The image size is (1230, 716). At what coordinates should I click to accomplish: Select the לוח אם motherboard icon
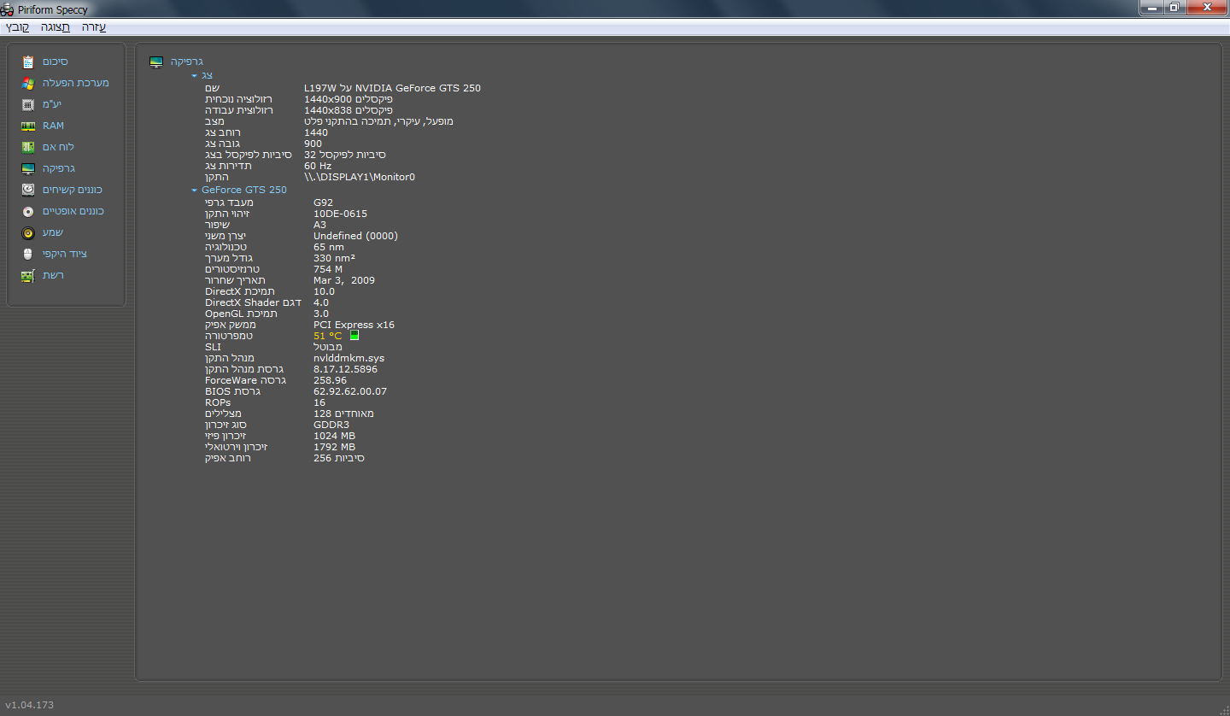28,147
